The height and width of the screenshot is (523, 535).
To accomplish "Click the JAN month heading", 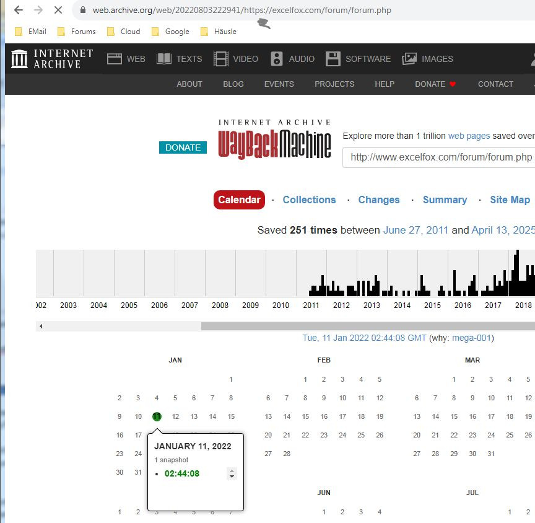I will click(x=175, y=360).
